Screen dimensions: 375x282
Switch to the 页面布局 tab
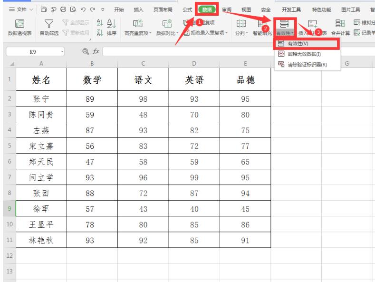[163, 10]
